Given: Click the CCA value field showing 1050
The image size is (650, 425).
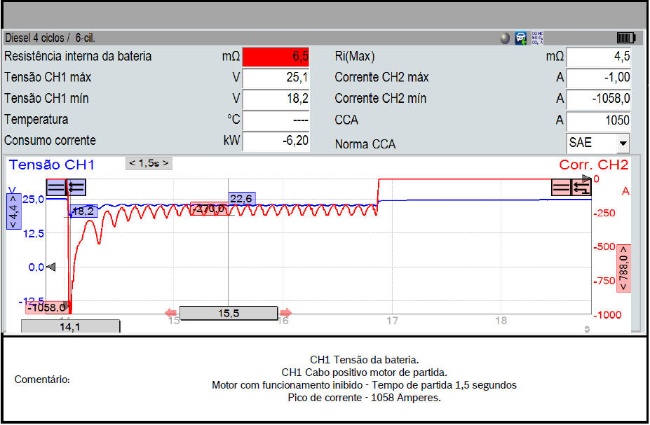Looking at the screenshot, I should (598, 120).
